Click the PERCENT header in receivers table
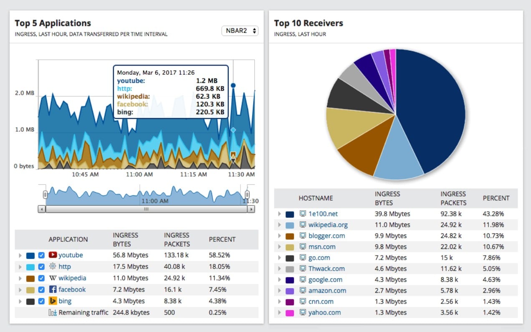Image resolution: width=531 pixels, height=332 pixels. pos(496,198)
